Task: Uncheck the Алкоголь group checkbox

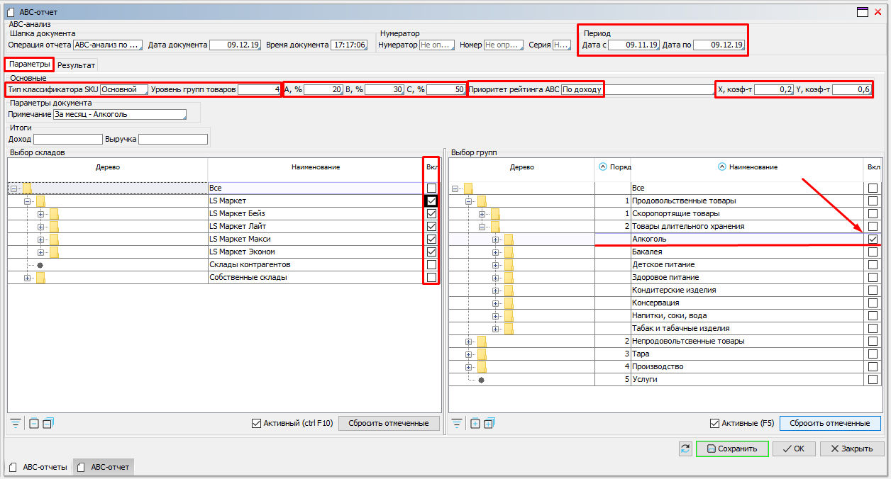Action: (872, 239)
